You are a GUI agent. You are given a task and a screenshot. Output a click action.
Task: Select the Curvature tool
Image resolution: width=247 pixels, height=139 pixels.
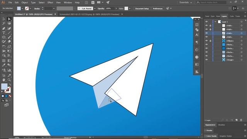point(9,29)
